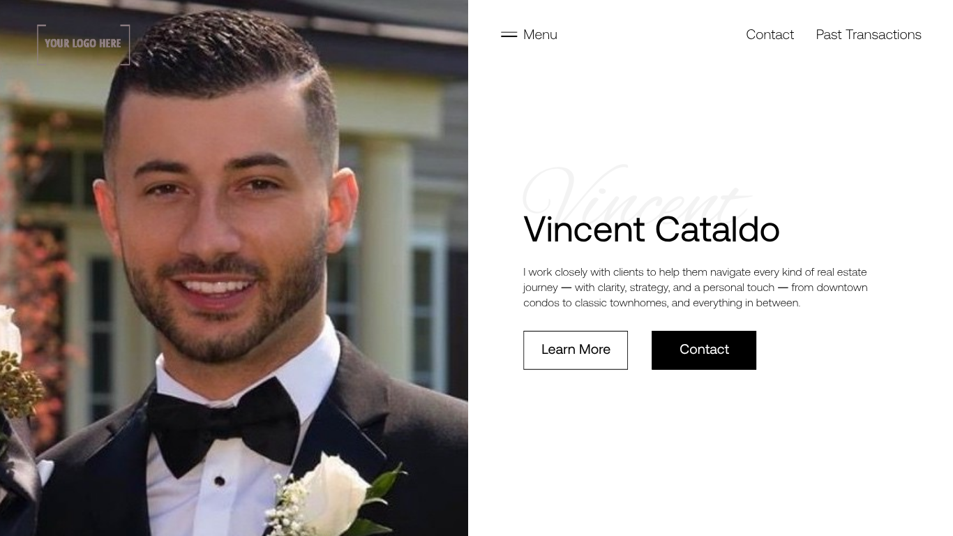Click the Vincent Cataldo heading
953x536 pixels.
click(x=651, y=229)
